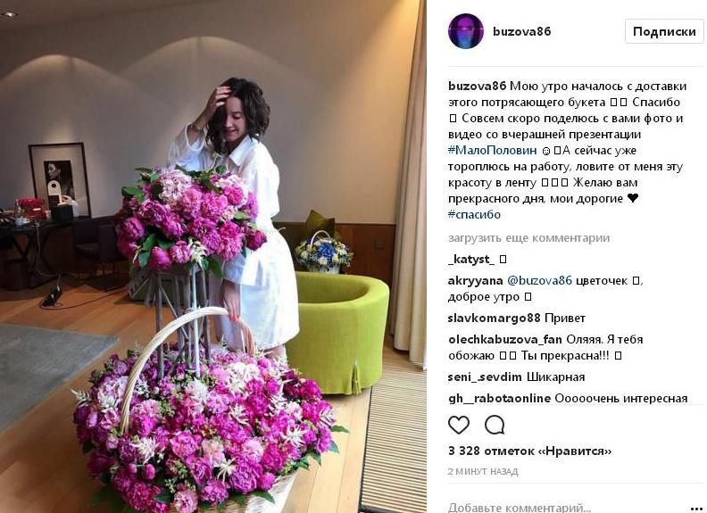The height and width of the screenshot is (513, 707).
Task: Open the #МалоПоловин hashtag
Action: click(x=493, y=150)
